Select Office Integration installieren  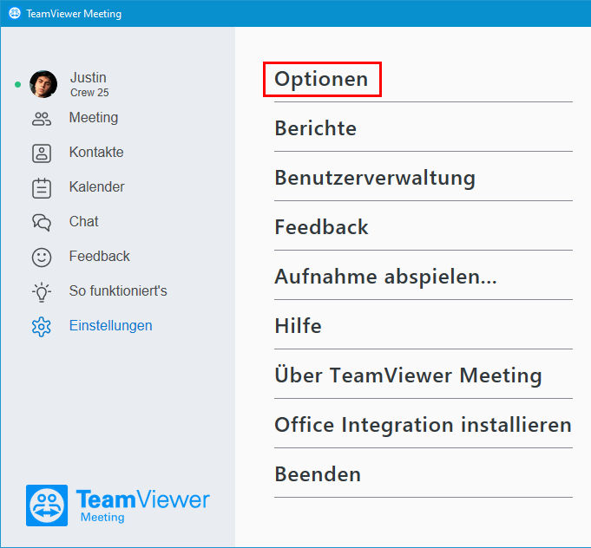423,425
